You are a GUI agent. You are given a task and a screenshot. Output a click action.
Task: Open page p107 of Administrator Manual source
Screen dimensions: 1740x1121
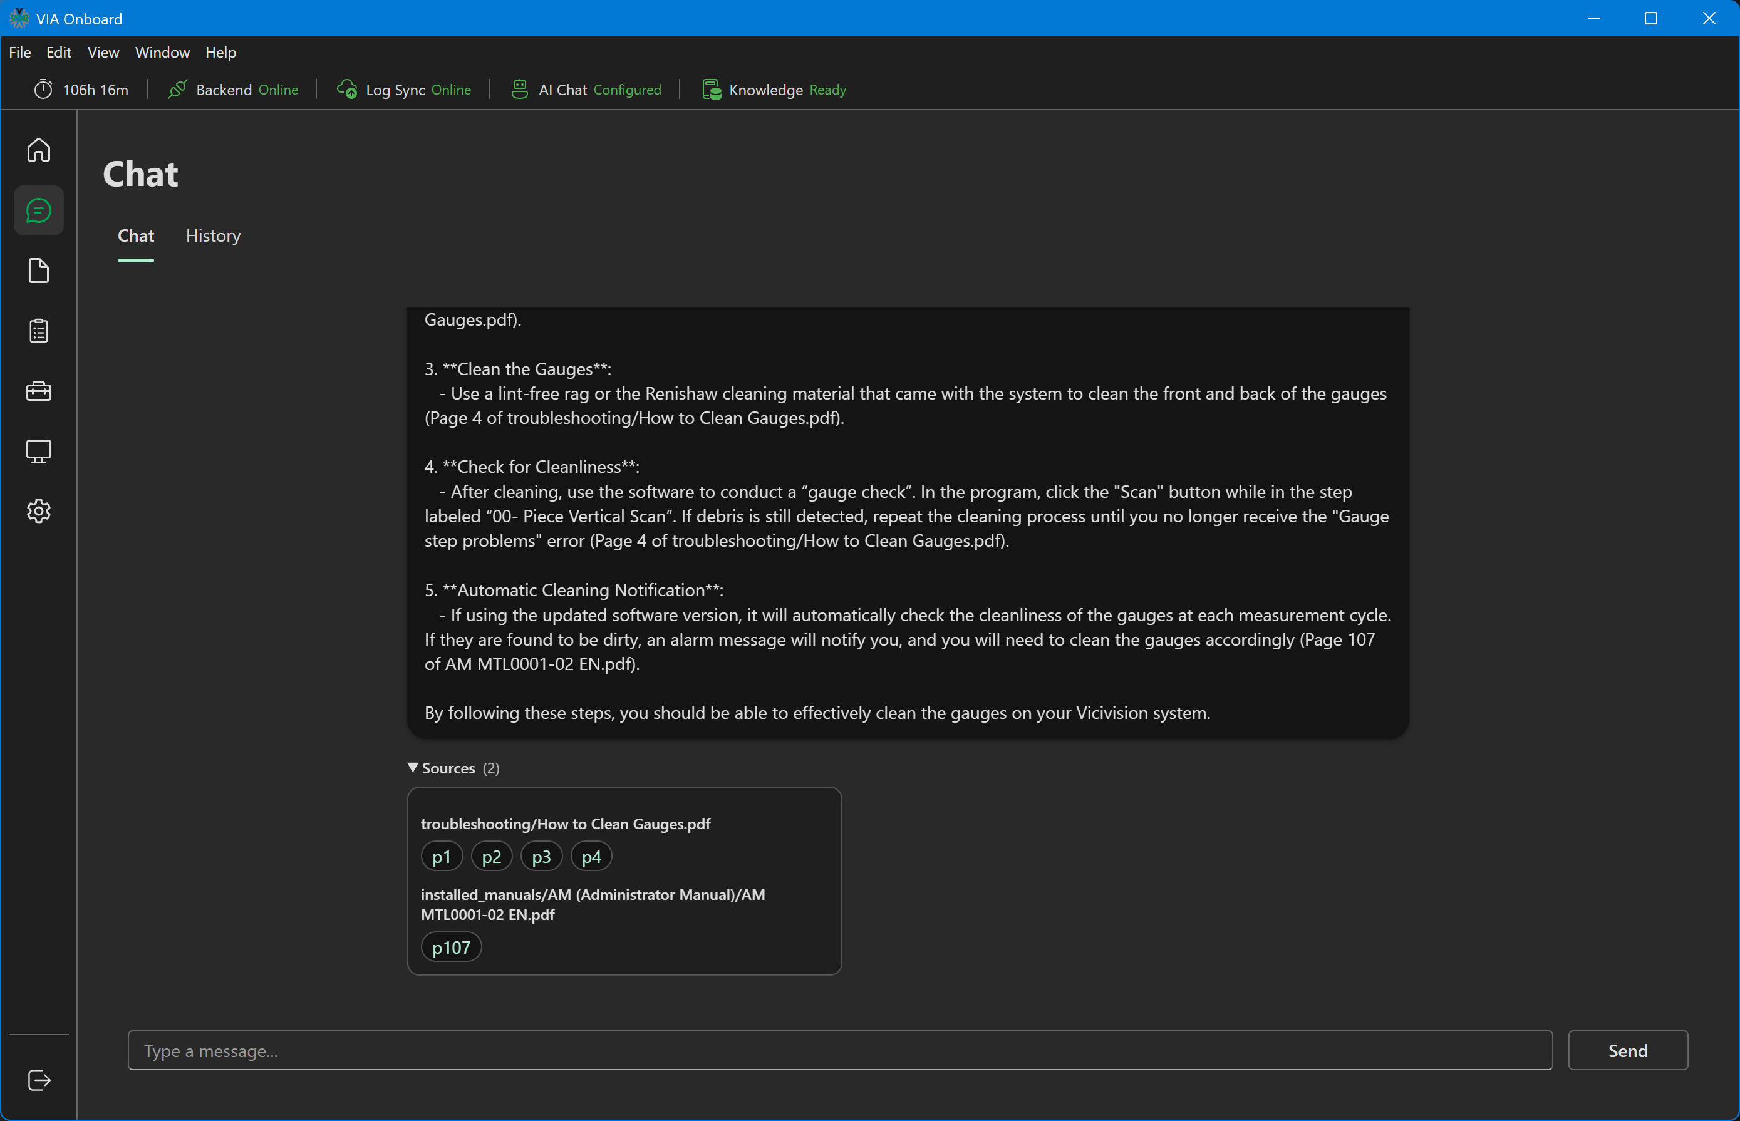[x=452, y=947]
